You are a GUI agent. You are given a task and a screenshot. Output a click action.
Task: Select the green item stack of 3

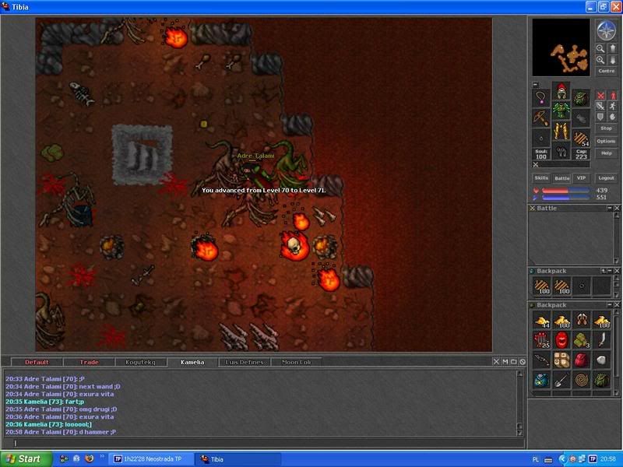tap(582, 340)
